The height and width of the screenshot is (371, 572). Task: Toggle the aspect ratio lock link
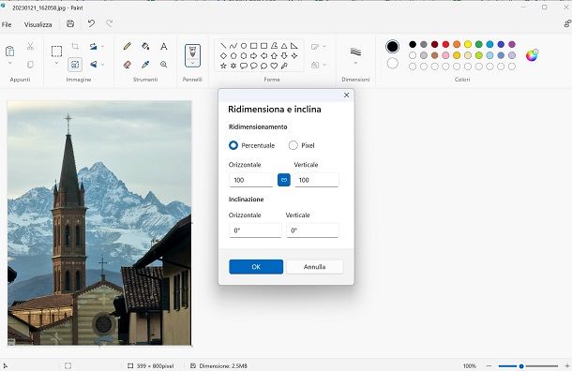point(284,180)
